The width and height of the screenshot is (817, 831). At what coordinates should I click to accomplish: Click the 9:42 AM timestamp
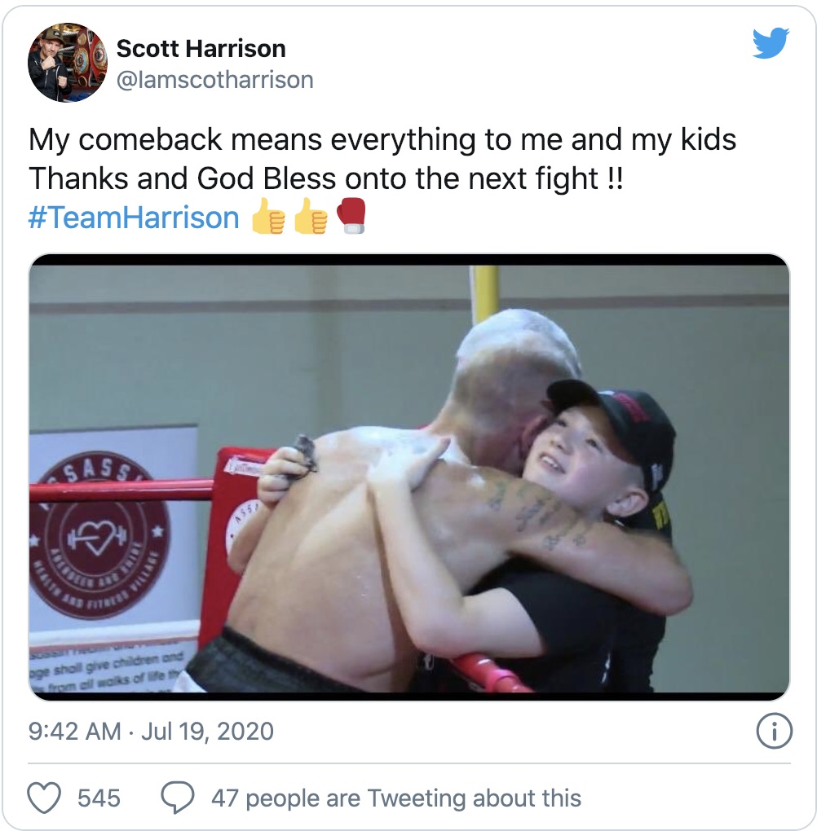click(75, 732)
